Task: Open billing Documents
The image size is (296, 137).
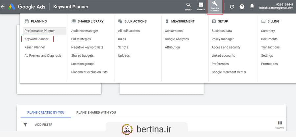Action: coord(269,39)
